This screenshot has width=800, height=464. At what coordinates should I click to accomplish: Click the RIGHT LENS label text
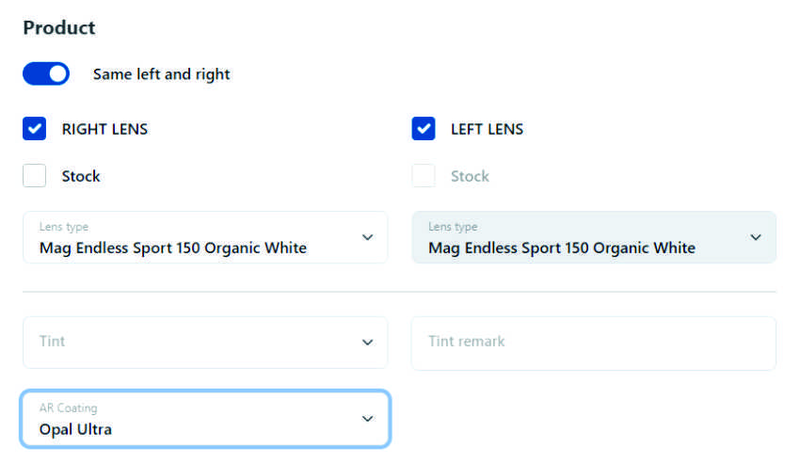tap(104, 129)
